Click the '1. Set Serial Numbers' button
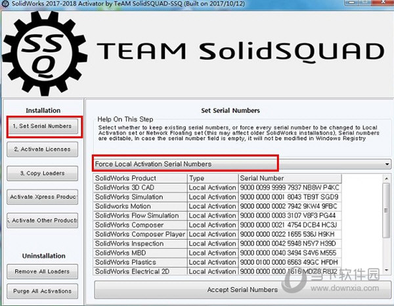The image size is (394, 306). click(42, 126)
